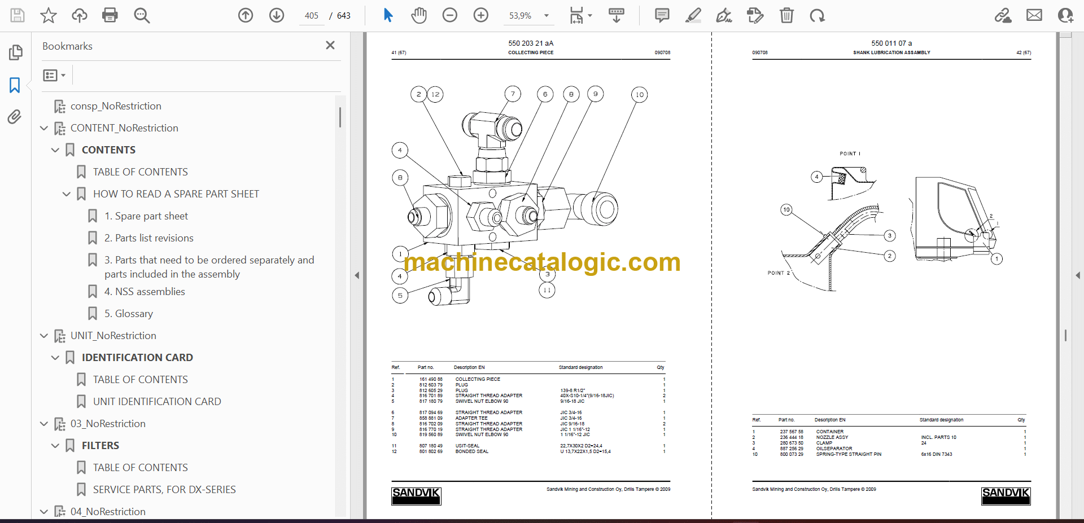
Task: Go to SERVICE PARTS, FOR DX-SERIES bookmark
Action: (x=164, y=490)
